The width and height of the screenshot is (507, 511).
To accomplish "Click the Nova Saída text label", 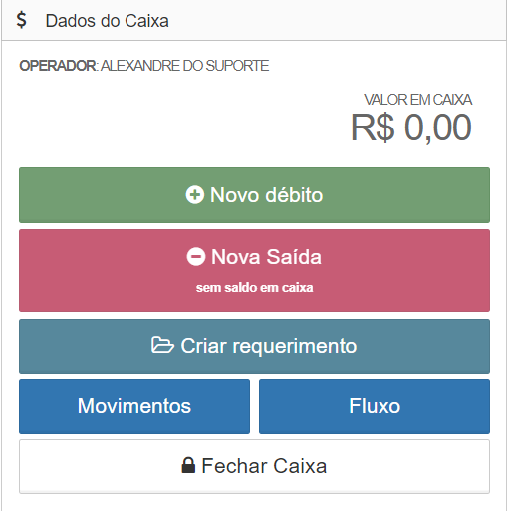I will [x=266, y=257].
